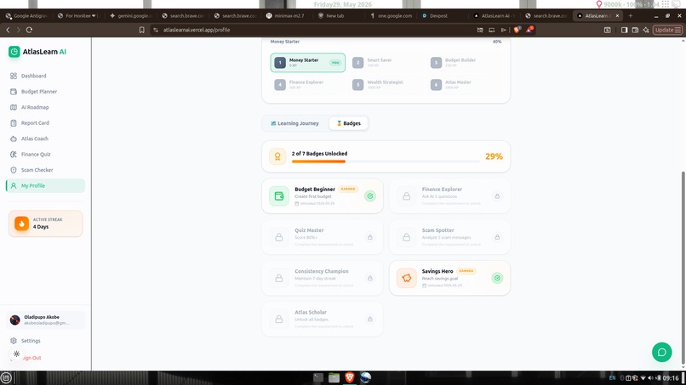Click the Savings Hero piggy bank icon
The height and width of the screenshot is (385, 686).
point(407,279)
